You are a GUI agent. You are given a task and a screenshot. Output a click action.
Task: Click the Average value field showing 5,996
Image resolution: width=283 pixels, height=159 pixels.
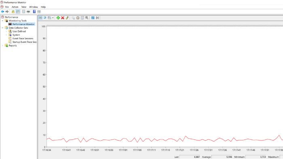click(x=222, y=157)
